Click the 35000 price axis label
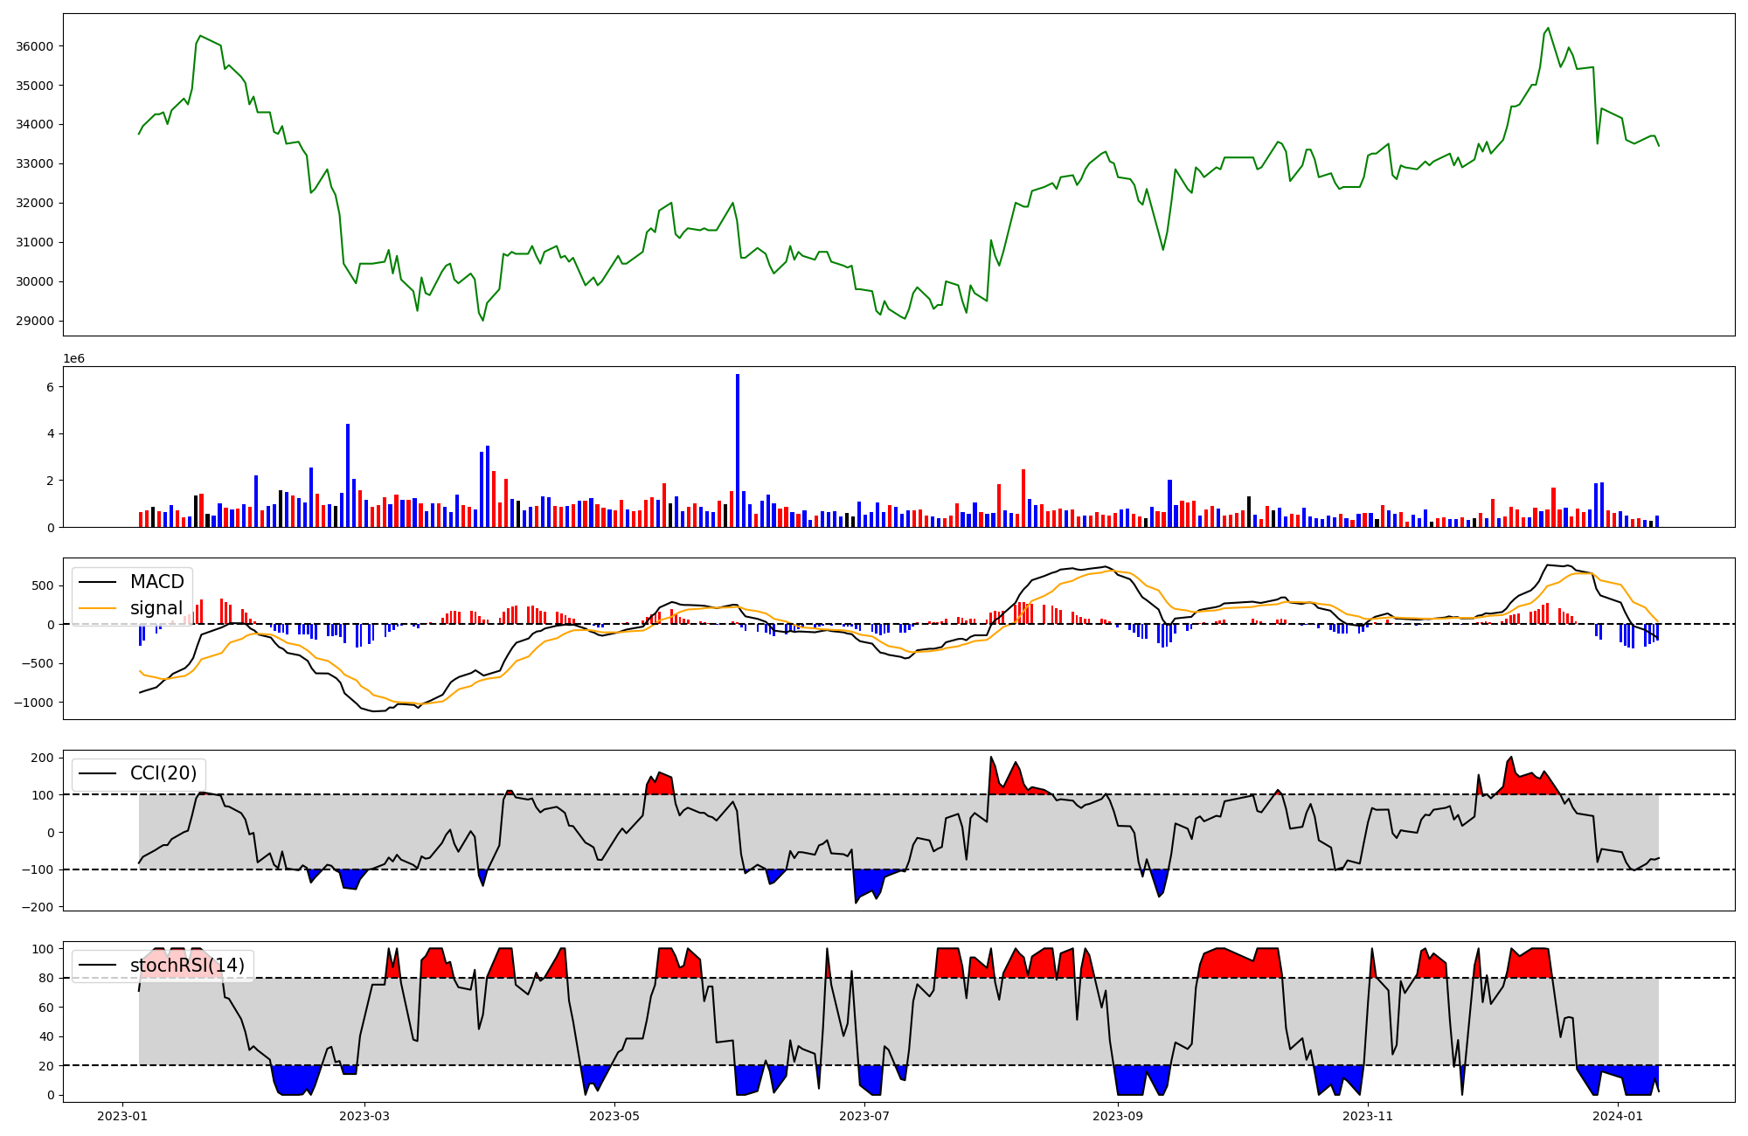 (35, 86)
